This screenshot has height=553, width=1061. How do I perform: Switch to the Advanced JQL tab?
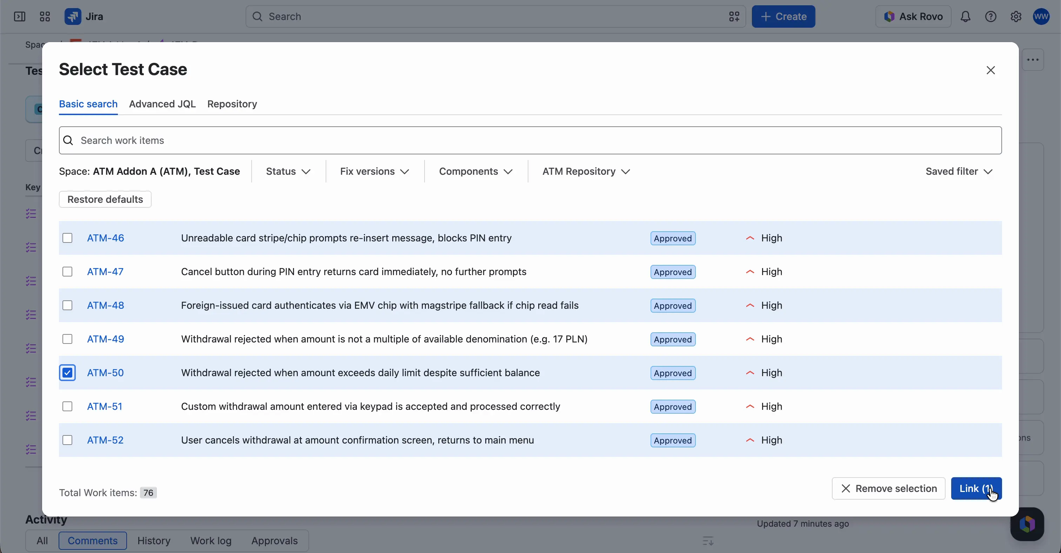pos(162,104)
